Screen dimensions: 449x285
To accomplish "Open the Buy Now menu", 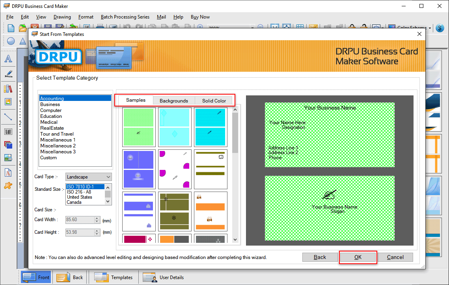I will [200, 17].
